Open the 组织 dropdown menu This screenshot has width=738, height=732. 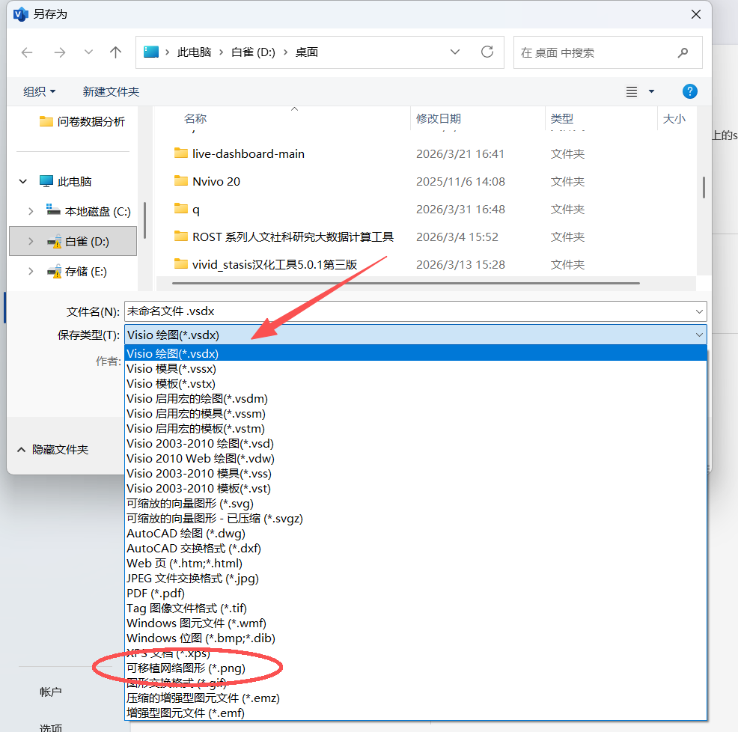[40, 91]
